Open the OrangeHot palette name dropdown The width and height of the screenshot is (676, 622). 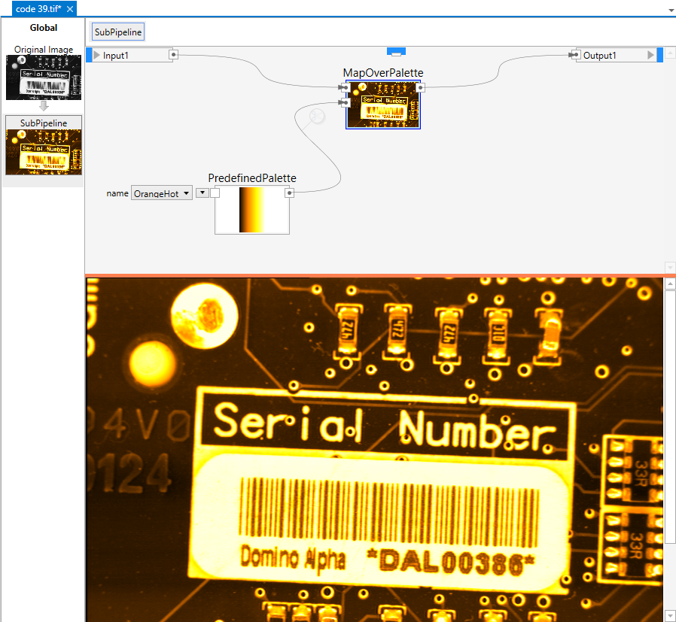tap(162, 193)
